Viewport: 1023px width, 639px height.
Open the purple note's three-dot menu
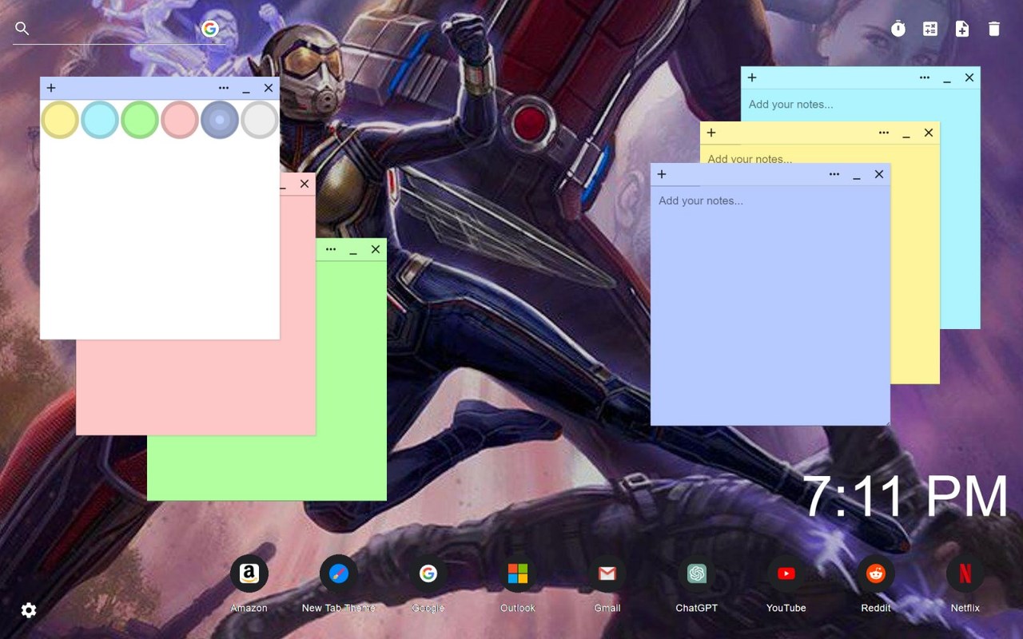834,174
